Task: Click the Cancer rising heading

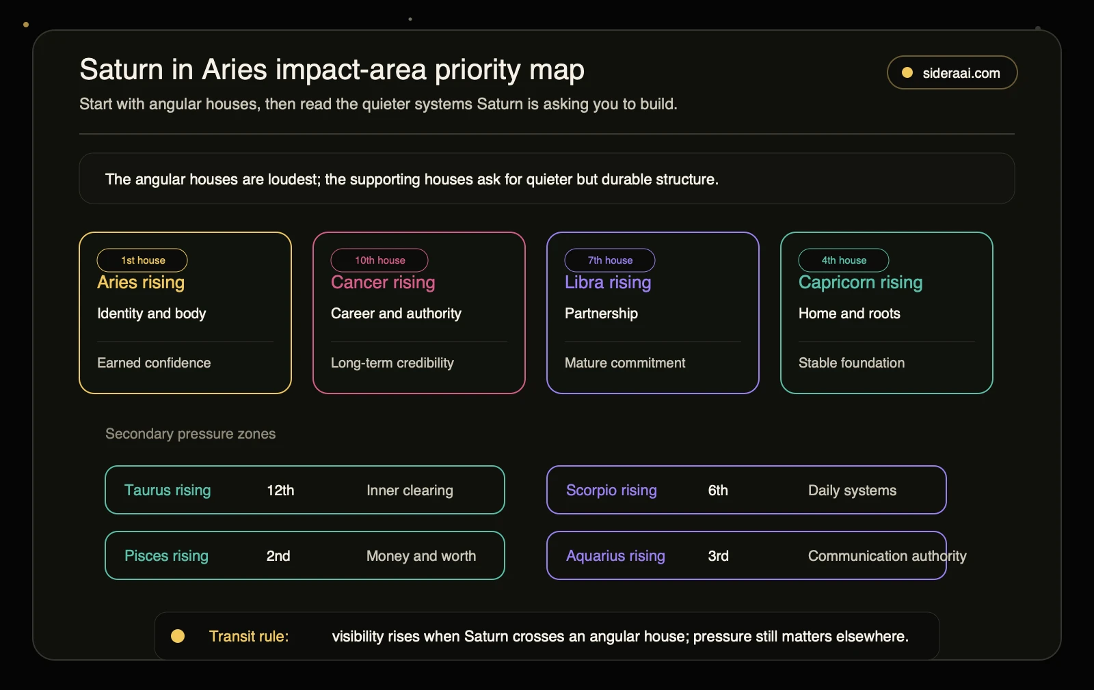Action: 383,283
